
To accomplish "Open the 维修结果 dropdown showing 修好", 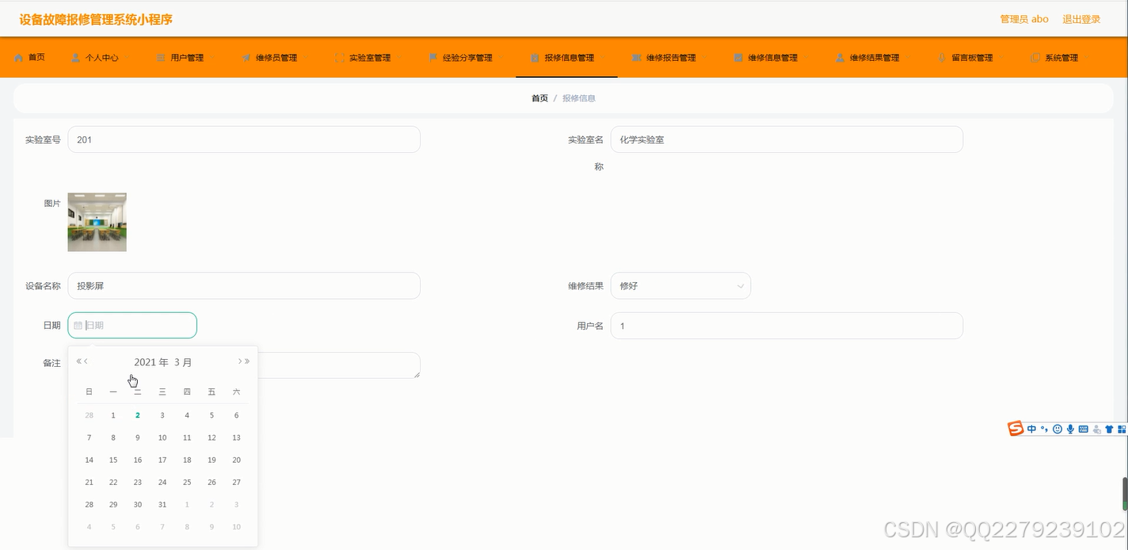I will click(x=680, y=285).
